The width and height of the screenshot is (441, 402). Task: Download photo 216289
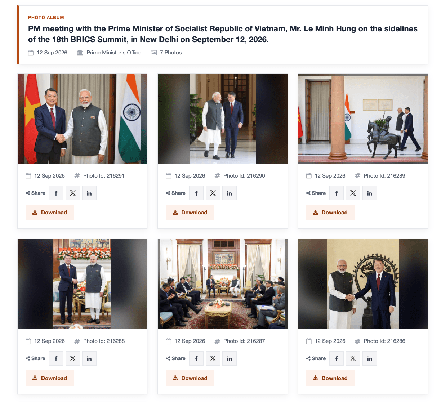[x=330, y=213]
